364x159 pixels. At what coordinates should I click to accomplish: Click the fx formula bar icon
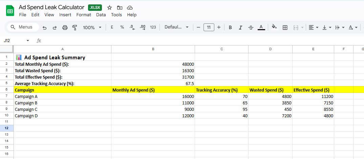[x=39, y=41]
